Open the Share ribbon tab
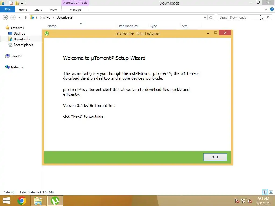The width and height of the screenshot is (275, 206). coord(38,10)
